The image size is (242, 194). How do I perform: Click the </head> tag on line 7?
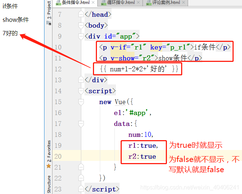[98, 15]
